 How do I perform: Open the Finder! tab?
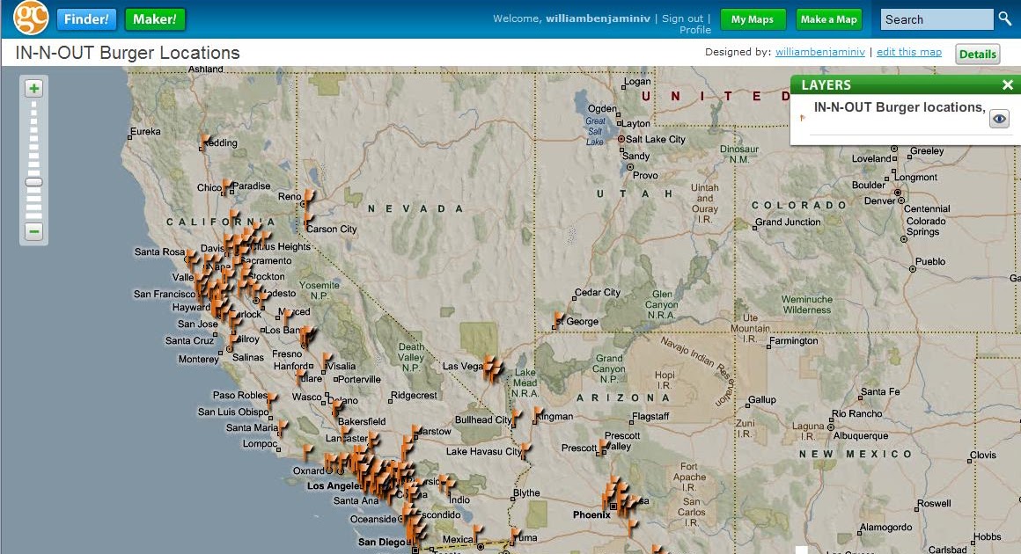click(x=86, y=18)
